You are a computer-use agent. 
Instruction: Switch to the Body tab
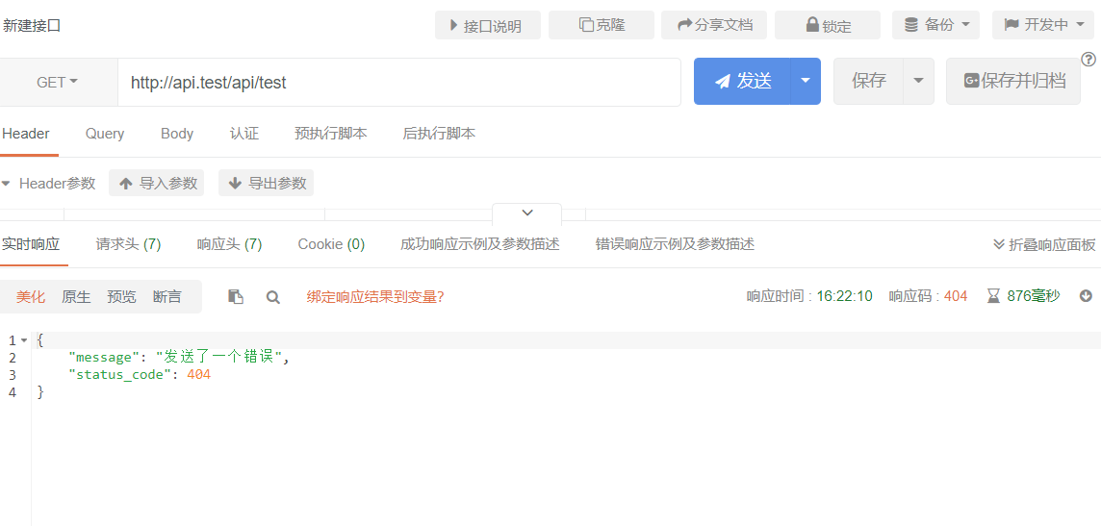[x=177, y=134]
